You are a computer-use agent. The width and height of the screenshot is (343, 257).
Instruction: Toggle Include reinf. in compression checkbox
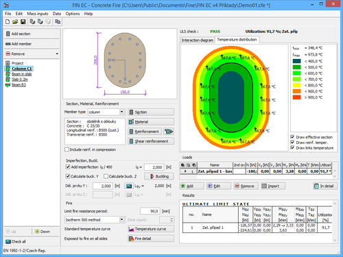[67, 149]
